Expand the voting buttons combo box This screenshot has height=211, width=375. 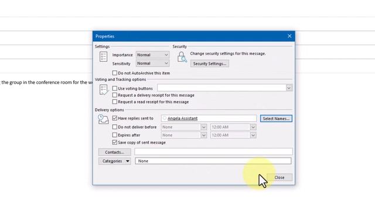289,88
